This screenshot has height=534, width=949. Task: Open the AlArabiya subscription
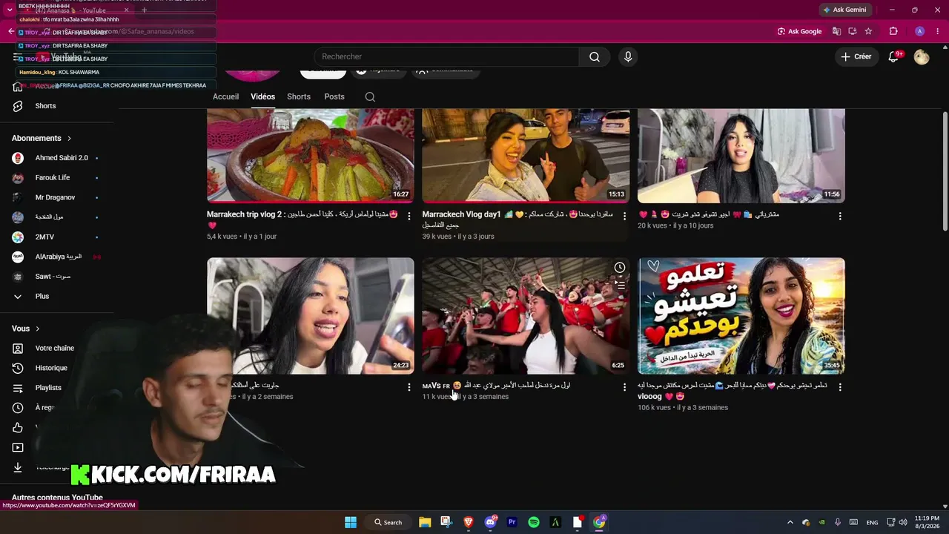[58, 257]
